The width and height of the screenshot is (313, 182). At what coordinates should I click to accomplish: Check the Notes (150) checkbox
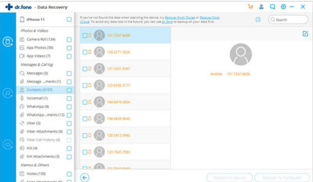click(69, 174)
